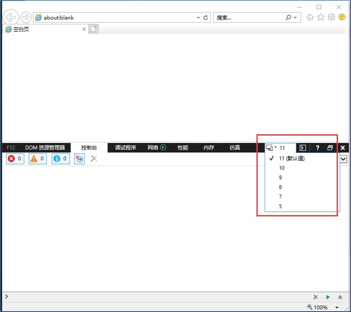This screenshot has width=351, height=312.
Task: Select document mode 10 from list
Action: click(282, 168)
